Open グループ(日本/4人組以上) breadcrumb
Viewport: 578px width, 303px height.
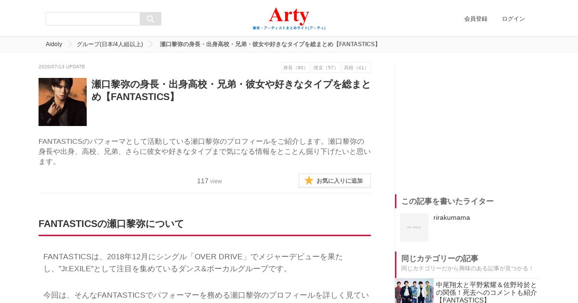click(x=110, y=44)
